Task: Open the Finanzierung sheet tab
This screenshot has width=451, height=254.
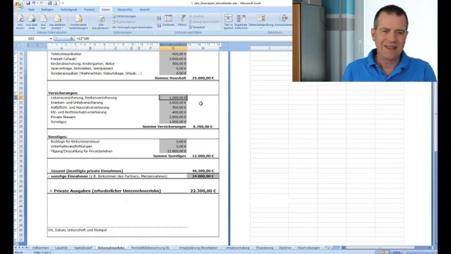Action: [265, 248]
